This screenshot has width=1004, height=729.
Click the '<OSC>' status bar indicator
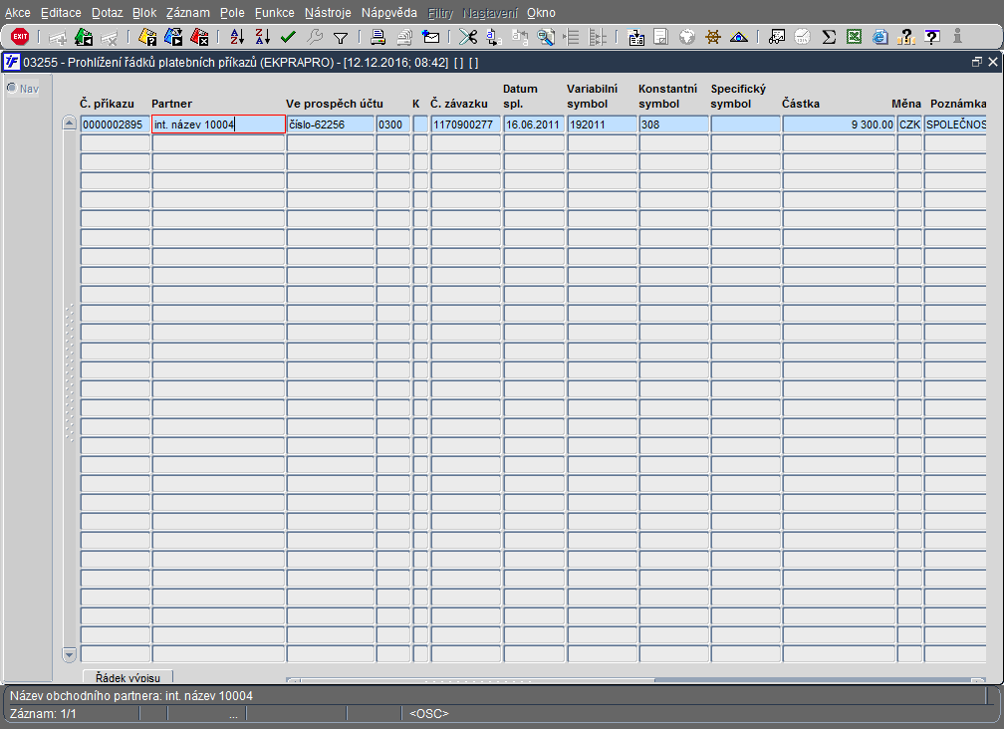pos(429,714)
